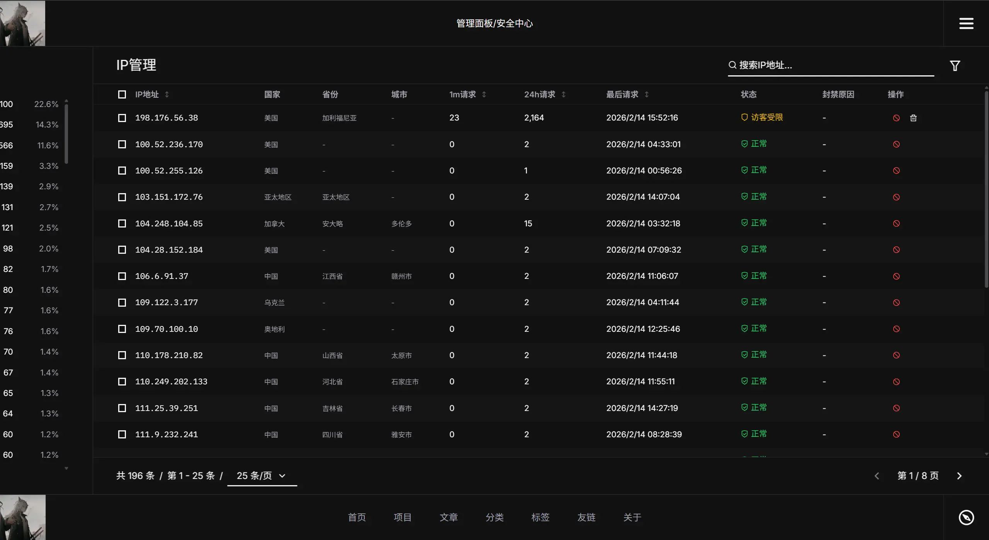Click the 首页 link
This screenshot has width=989, height=540.
click(357, 517)
